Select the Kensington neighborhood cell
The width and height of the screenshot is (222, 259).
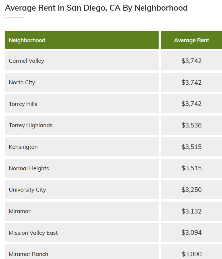82,147
